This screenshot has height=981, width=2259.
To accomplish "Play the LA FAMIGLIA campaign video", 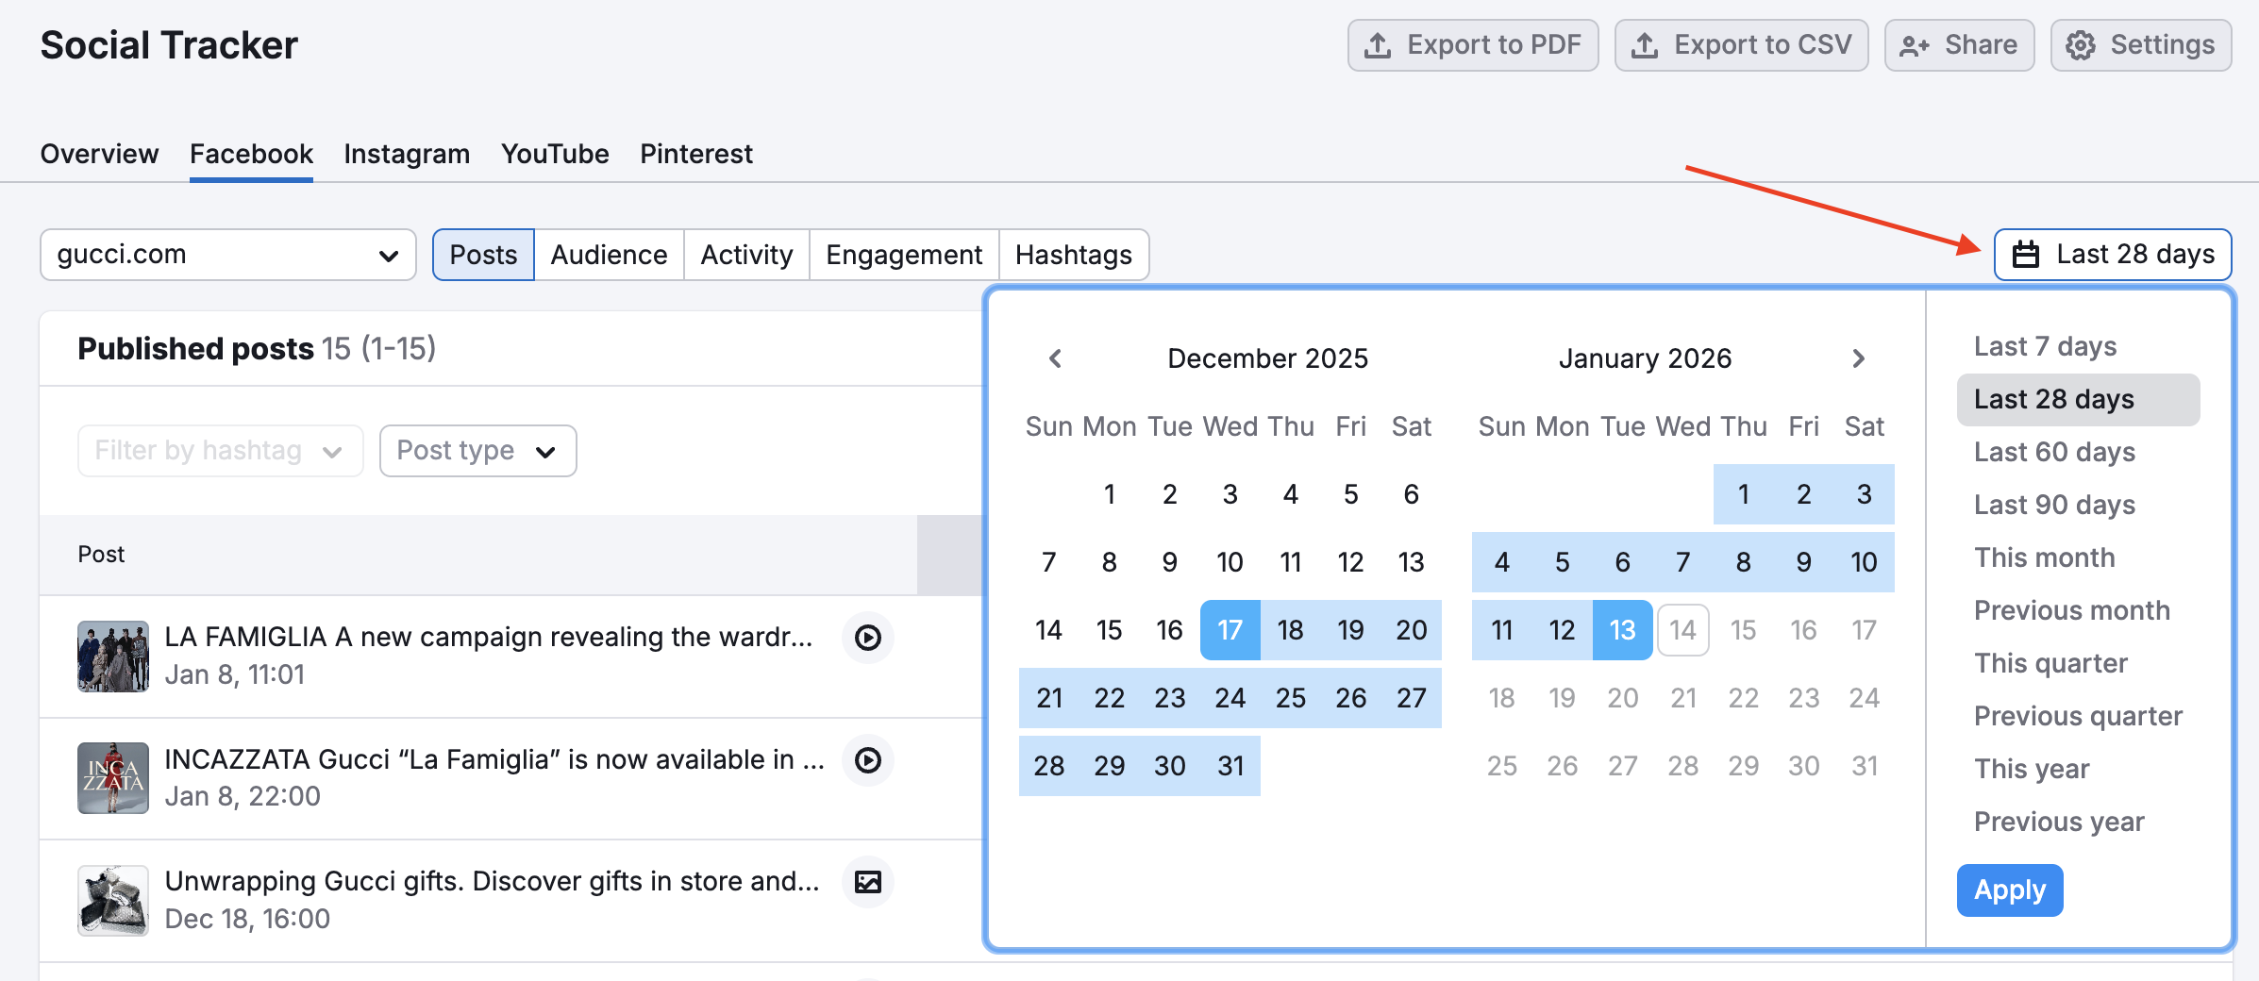I will [x=867, y=638].
